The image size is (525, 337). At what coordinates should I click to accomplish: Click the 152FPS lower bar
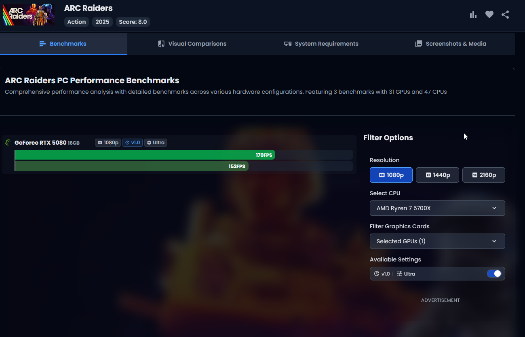point(131,166)
